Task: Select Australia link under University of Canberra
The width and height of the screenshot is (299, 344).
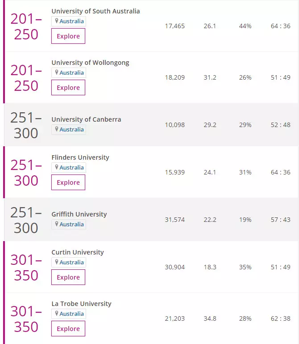Action: click(x=71, y=130)
